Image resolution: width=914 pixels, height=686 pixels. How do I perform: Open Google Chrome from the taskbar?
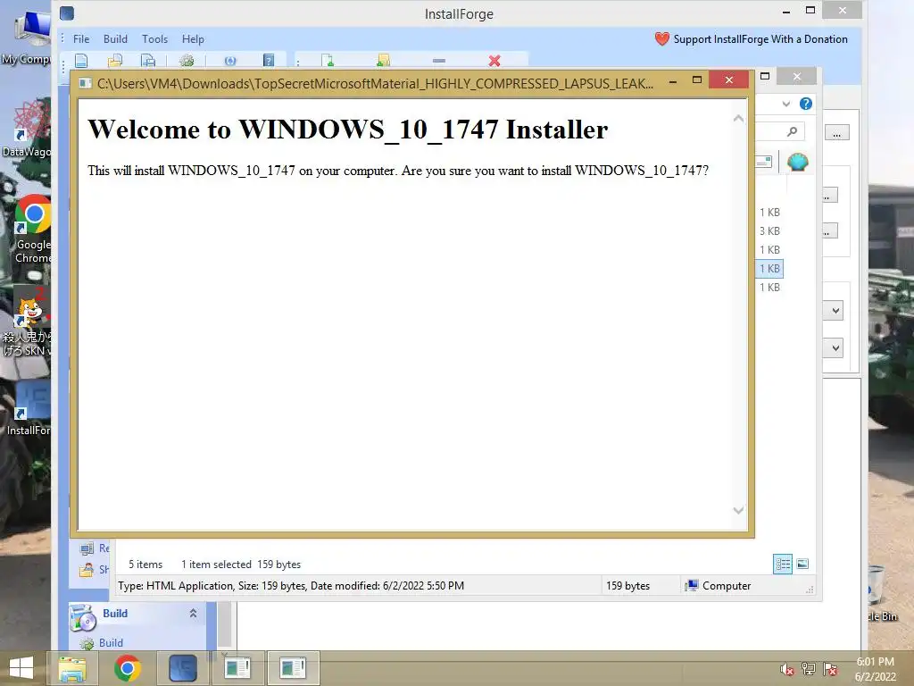[x=127, y=668]
